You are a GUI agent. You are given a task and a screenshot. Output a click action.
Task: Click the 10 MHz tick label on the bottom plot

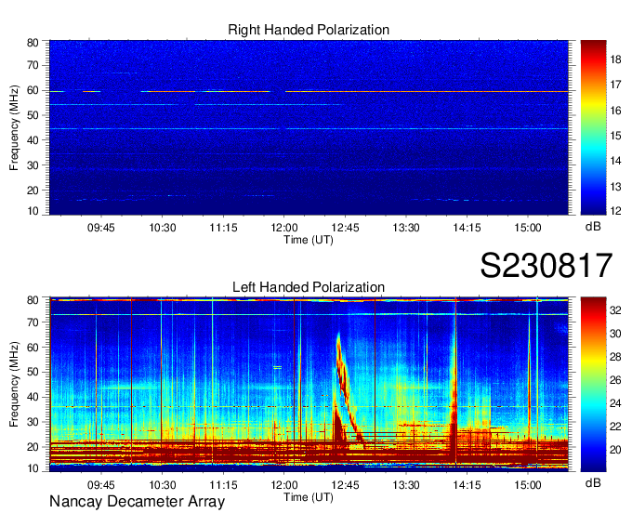pyautogui.click(x=33, y=468)
